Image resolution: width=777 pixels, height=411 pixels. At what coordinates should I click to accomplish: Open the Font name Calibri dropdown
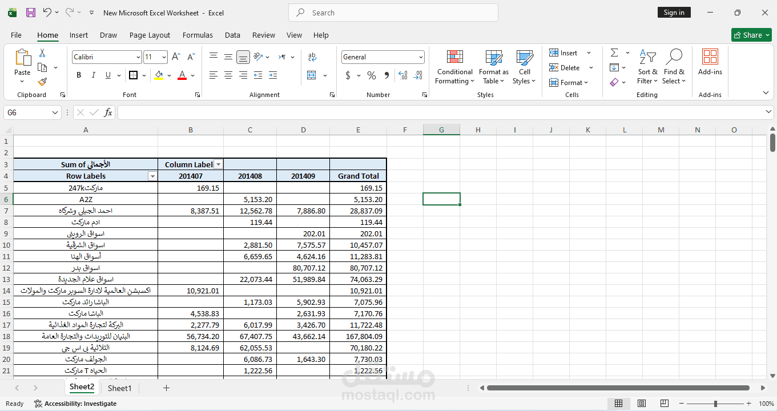138,57
